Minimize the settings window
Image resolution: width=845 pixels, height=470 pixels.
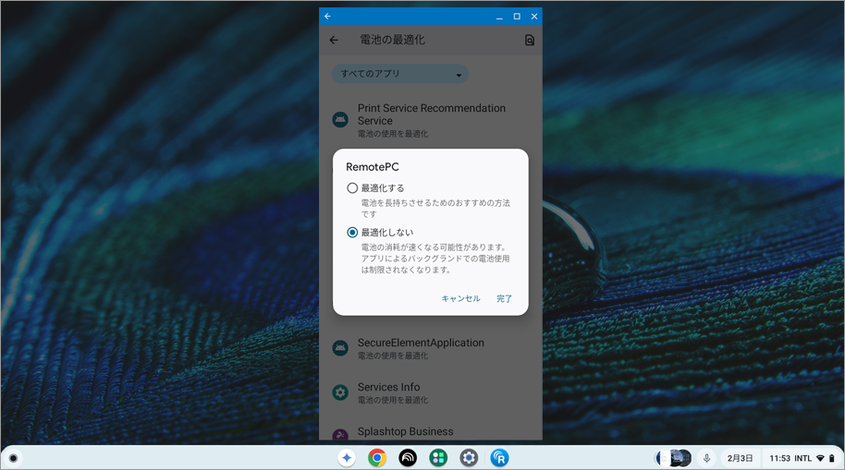click(x=499, y=17)
